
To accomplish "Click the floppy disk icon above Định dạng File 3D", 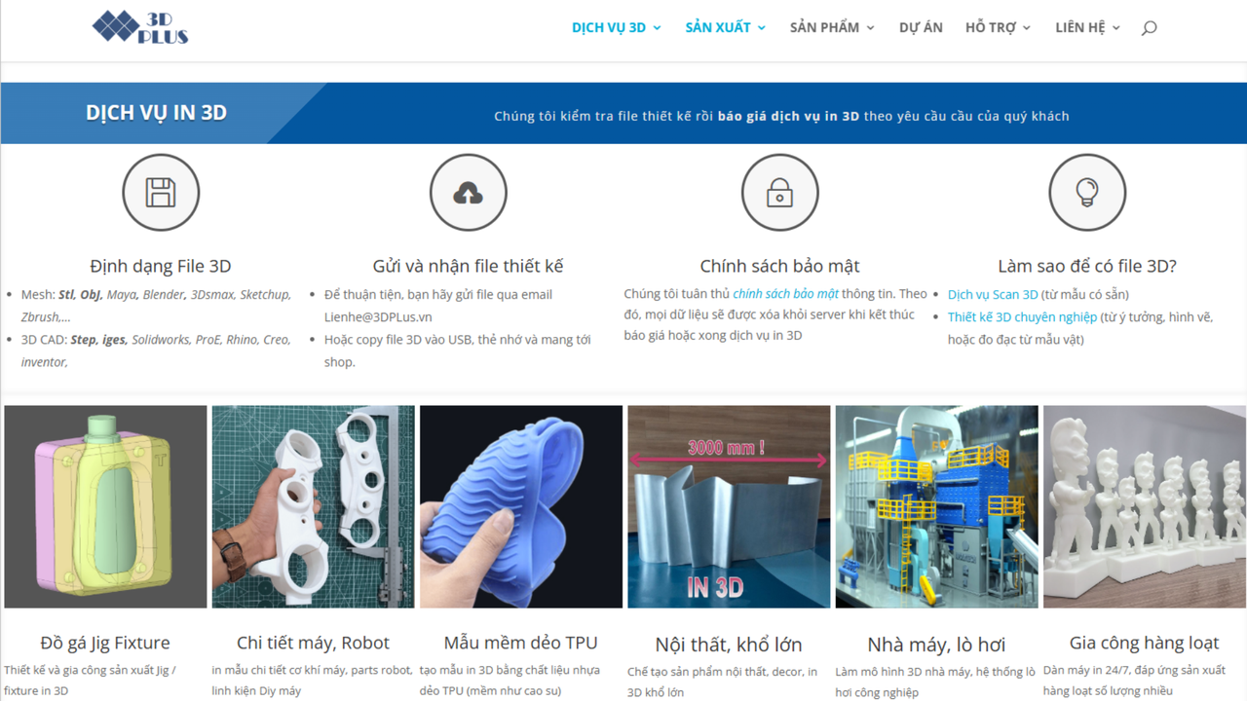I will pyautogui.click(x=160, y=192).
